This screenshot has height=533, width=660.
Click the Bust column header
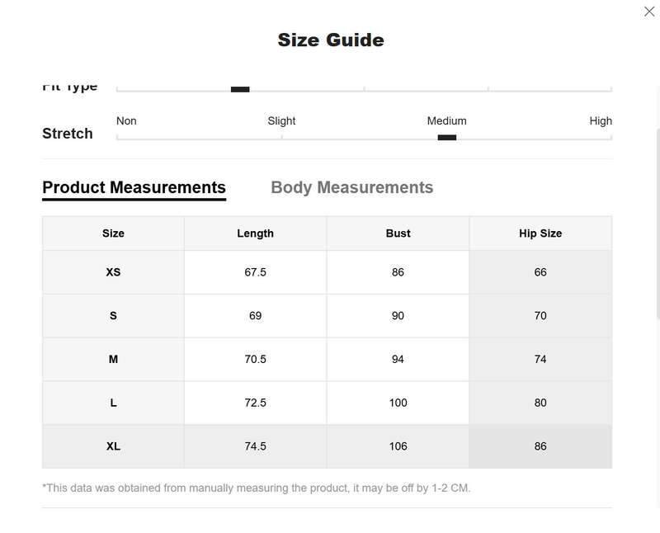pyautogui.click(x=398, y=233)
